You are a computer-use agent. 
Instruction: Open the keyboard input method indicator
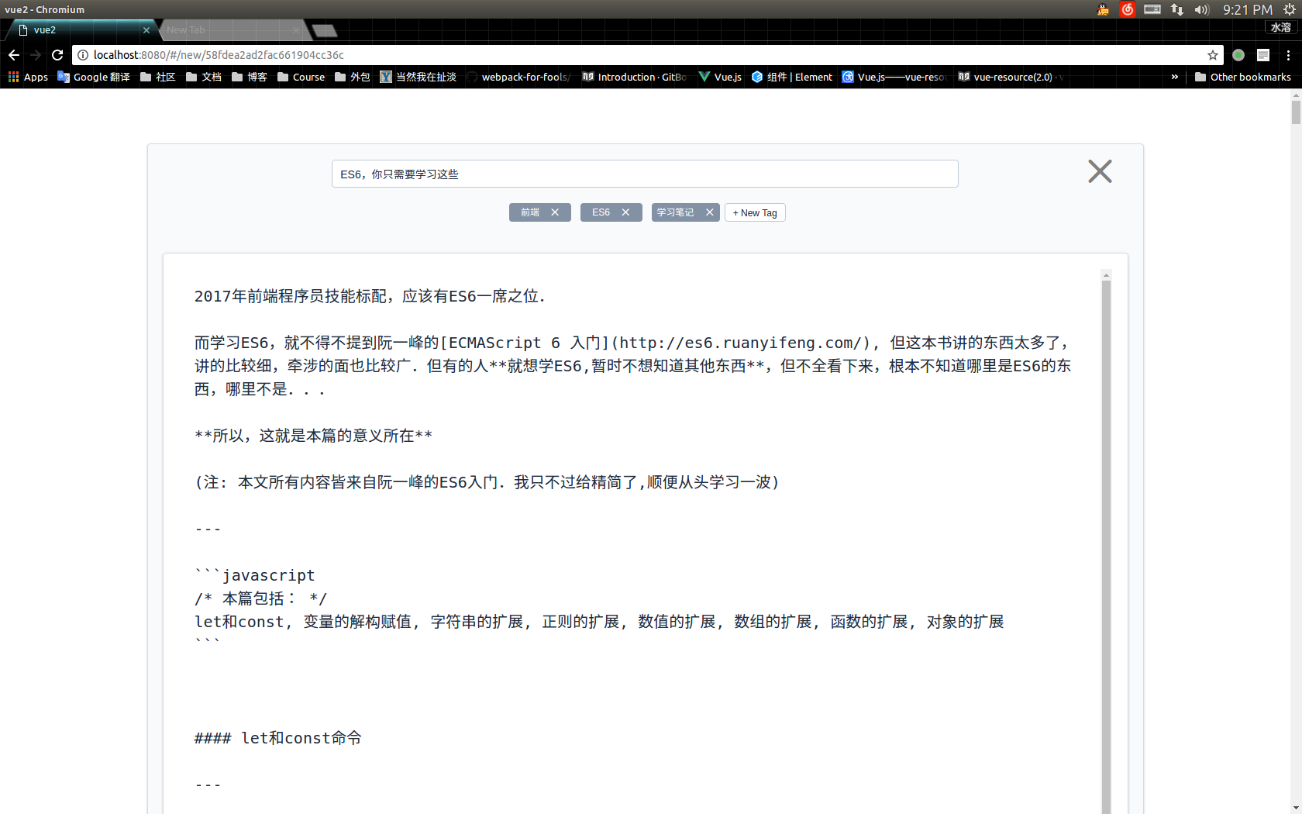tap(1152, 9)
